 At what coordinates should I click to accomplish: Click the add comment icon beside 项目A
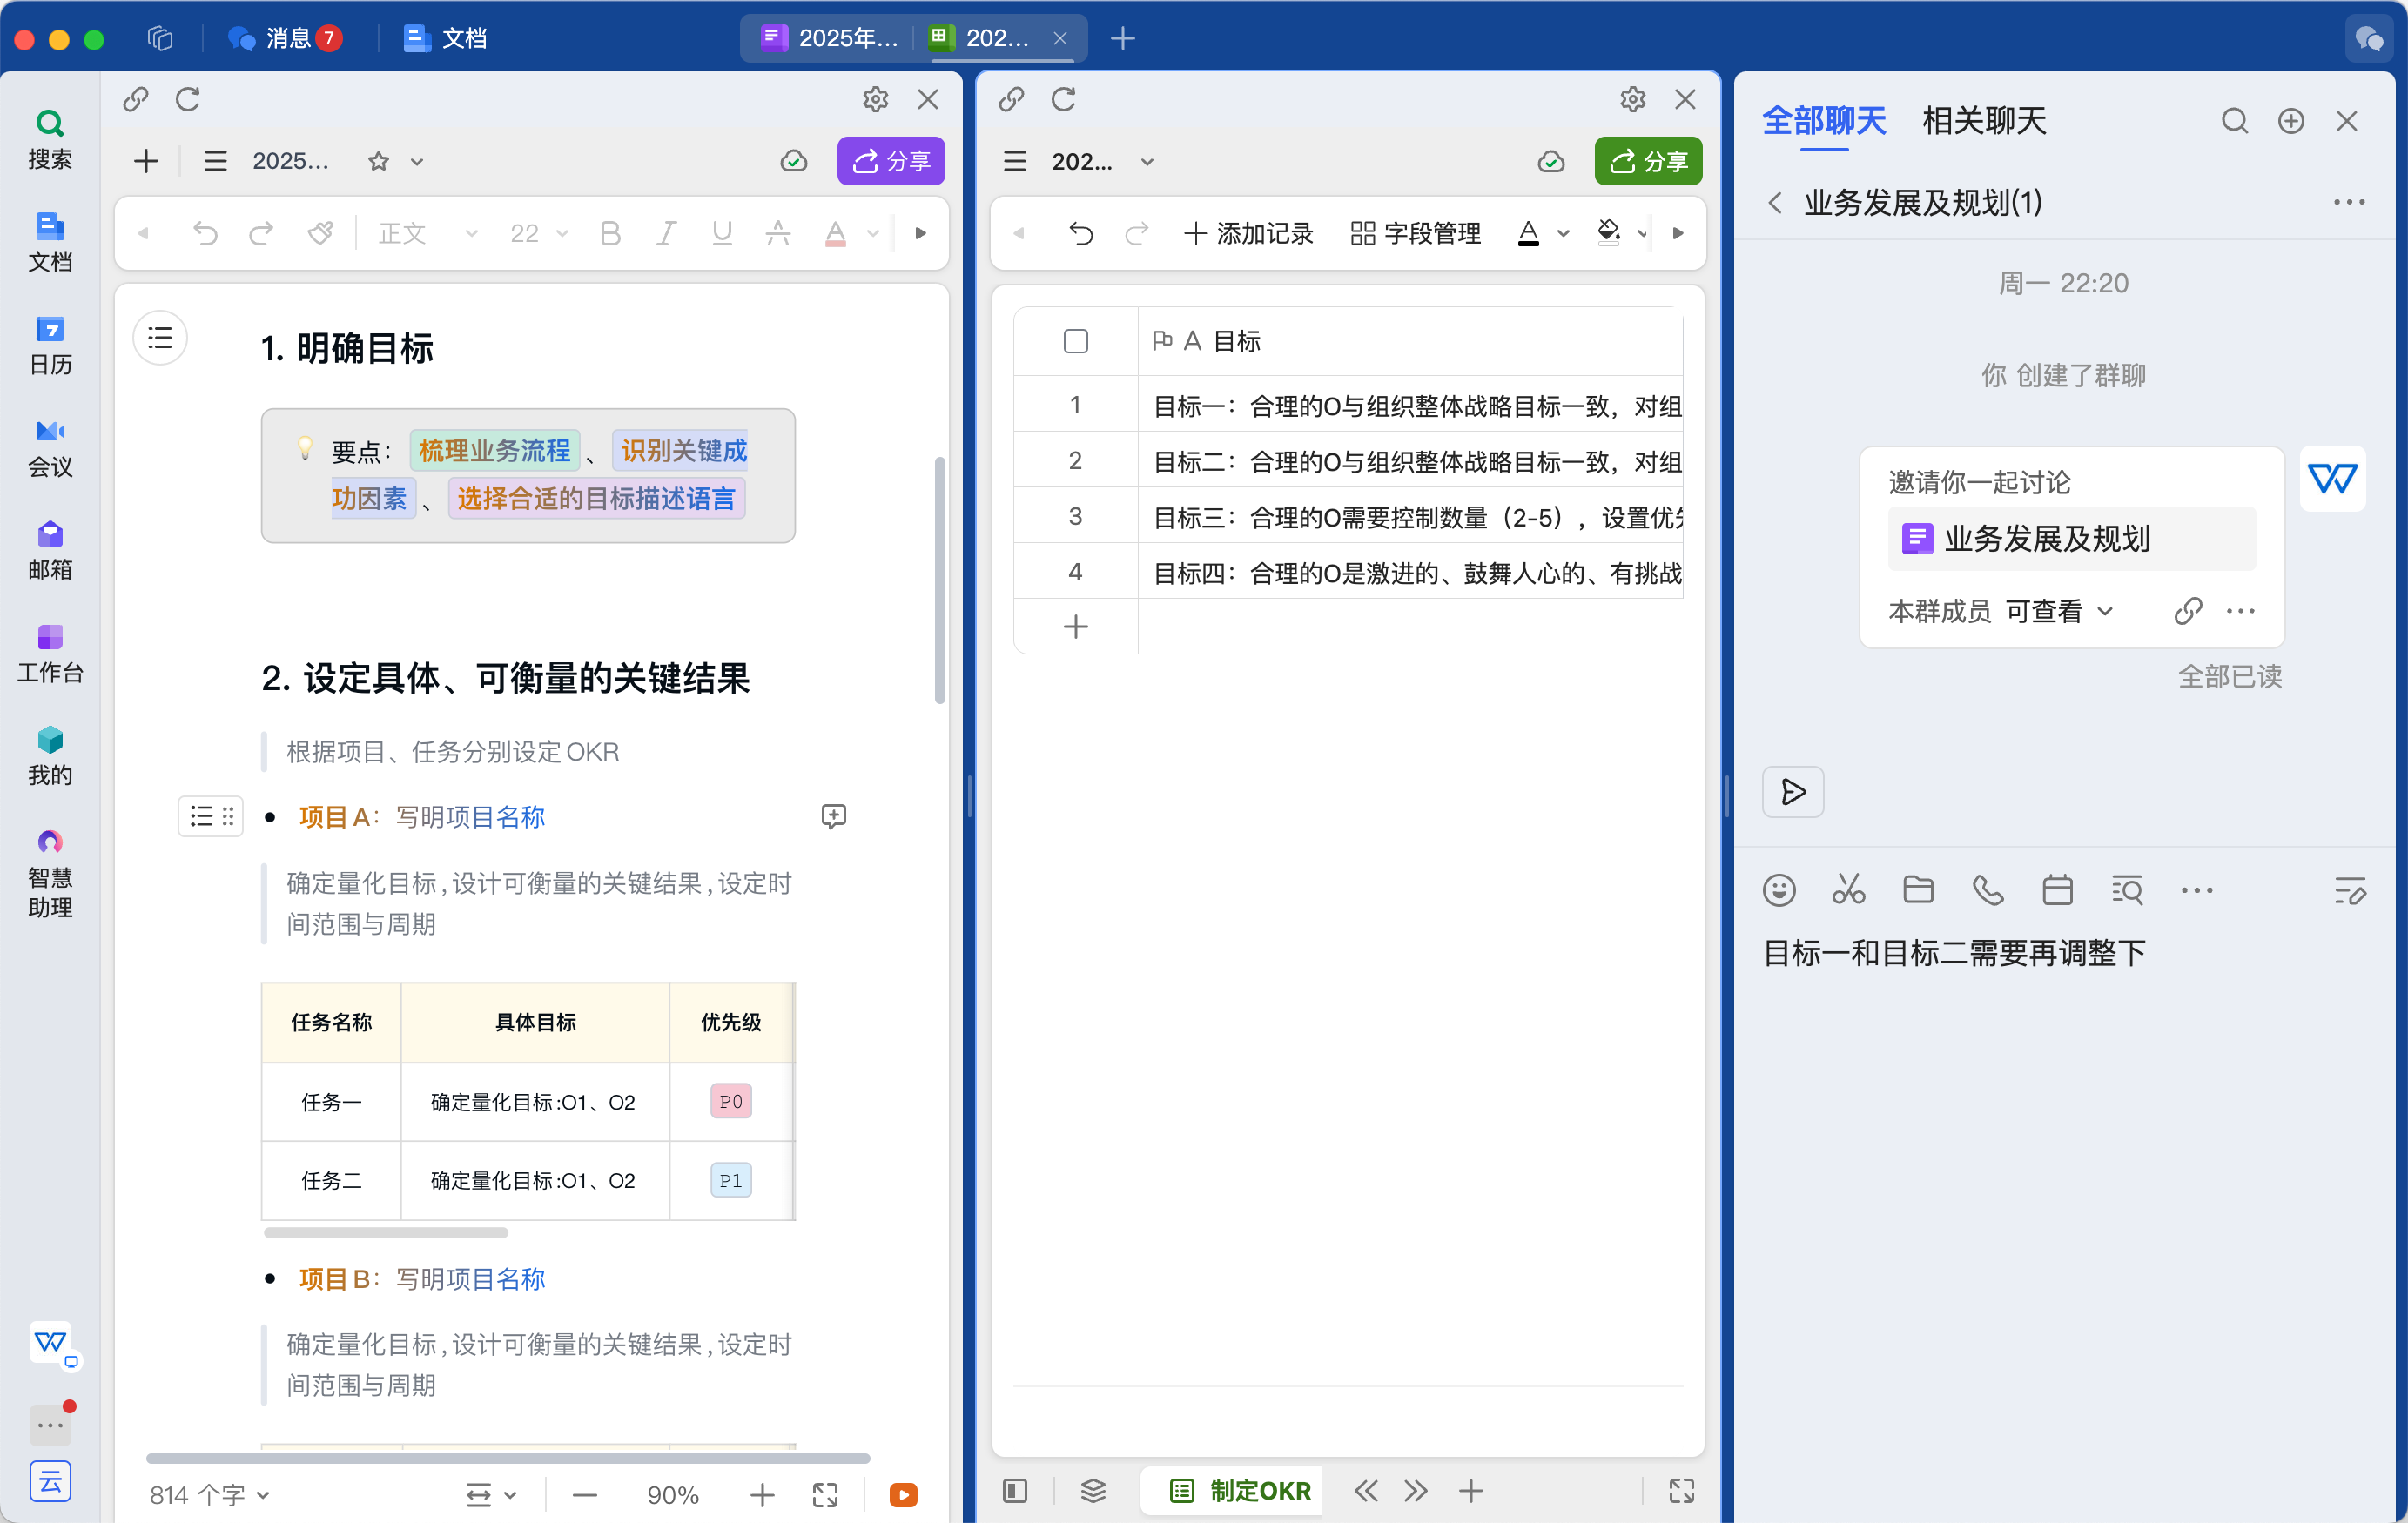(833, 816)
